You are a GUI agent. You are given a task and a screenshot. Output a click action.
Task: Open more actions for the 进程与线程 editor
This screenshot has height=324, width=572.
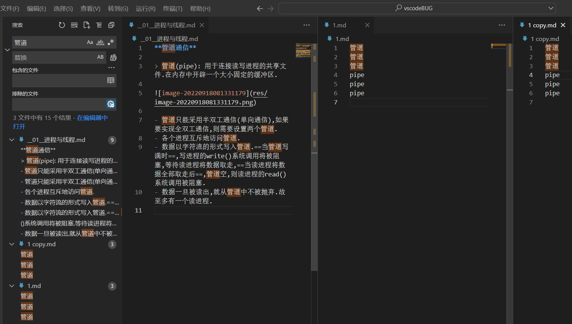306,25
